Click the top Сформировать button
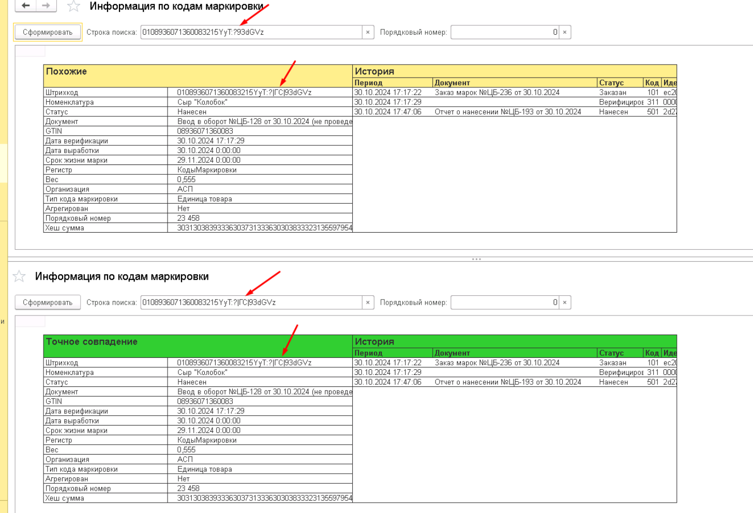Image resolution: width=753 pixels, height=513 pixels. tap(48, 32)
